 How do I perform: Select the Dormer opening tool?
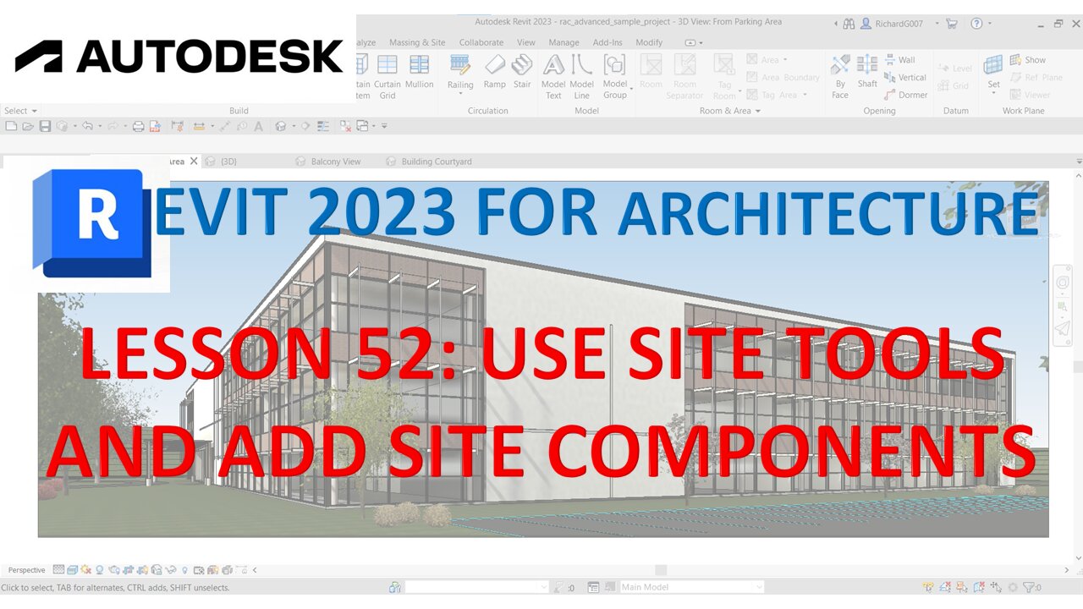906,95
